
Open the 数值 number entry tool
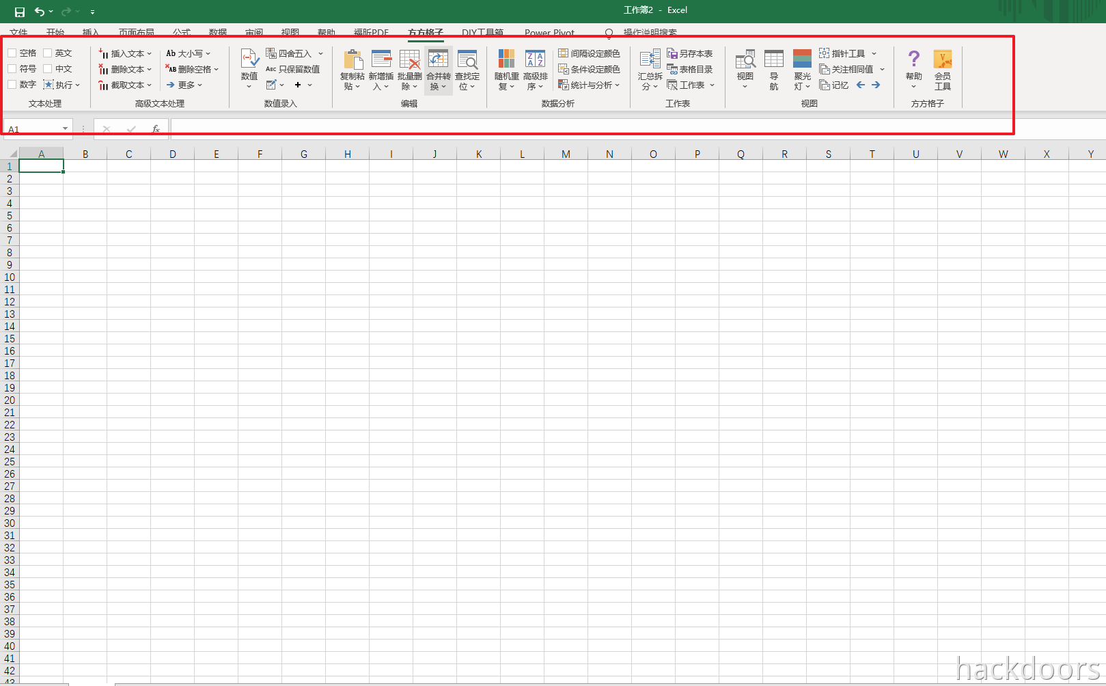point(249,69)
